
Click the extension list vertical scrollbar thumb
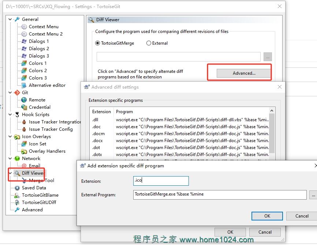[x=272, y=133]
